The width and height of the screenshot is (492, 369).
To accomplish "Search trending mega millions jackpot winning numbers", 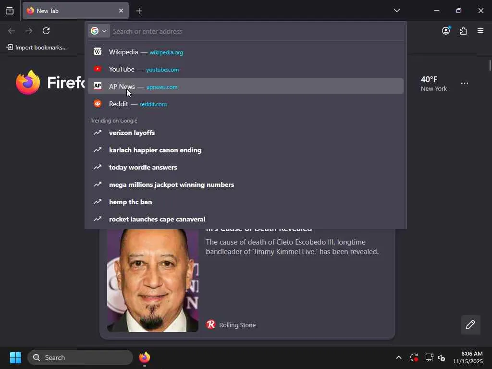I will [x=246, y=184].
